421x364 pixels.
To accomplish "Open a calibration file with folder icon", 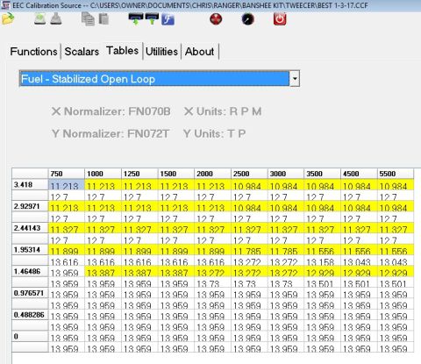I will 8,19.
